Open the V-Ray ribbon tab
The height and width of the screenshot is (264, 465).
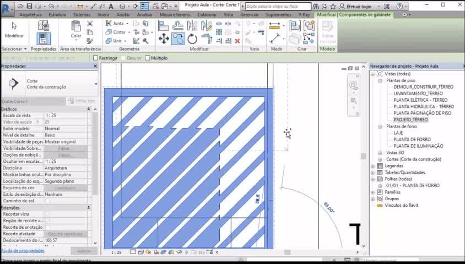304,14
